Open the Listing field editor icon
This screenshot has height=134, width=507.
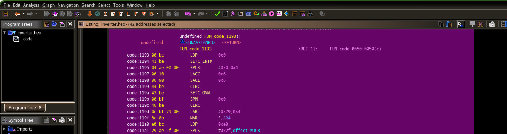(472, 24)
